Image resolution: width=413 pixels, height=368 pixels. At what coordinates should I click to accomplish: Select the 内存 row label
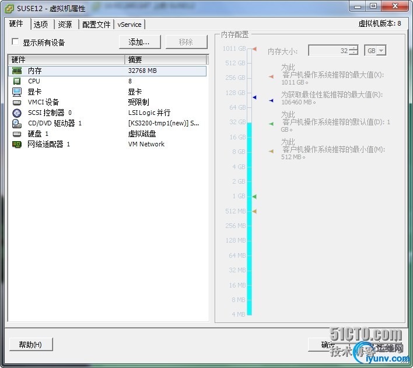click(35, 71)
